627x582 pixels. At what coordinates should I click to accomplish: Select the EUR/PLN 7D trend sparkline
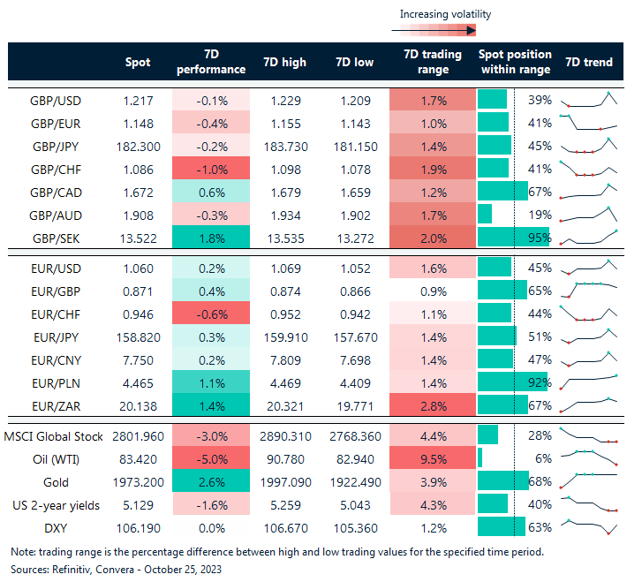tap(588, 382)
